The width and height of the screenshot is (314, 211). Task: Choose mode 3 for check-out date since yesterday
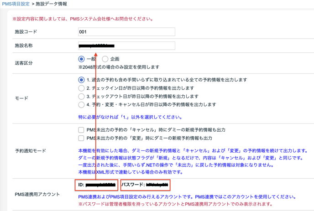(x=81, y=97)
